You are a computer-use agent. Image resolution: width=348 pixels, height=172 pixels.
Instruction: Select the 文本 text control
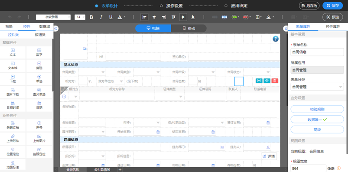tap(13, 52)
